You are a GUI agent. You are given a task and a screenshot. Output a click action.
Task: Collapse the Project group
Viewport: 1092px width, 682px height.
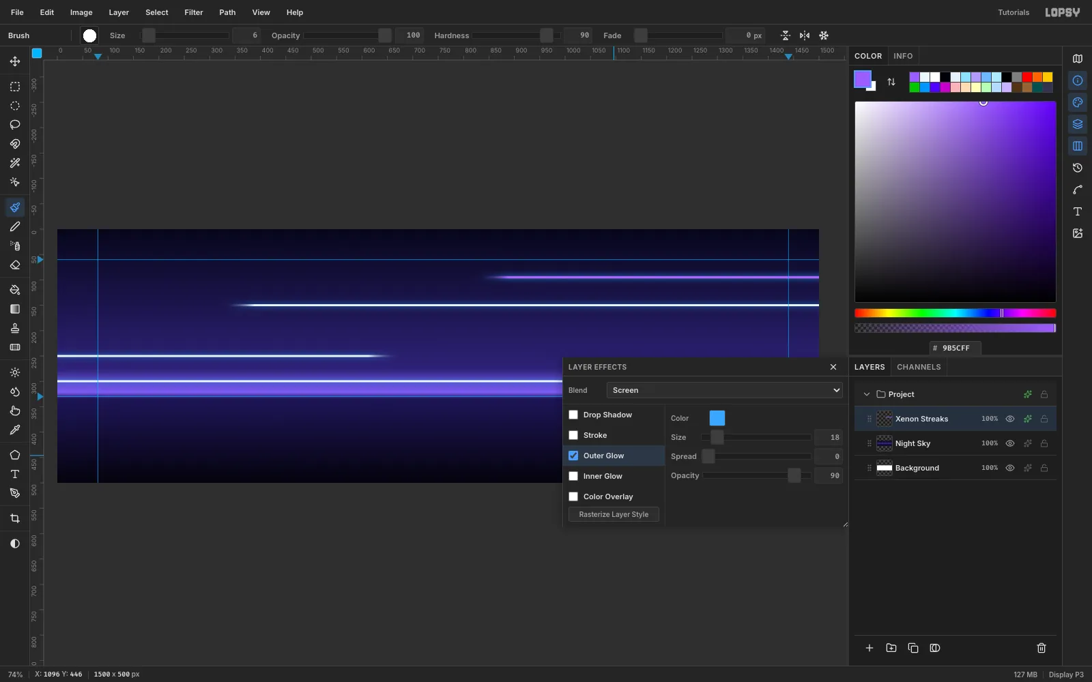click(x=867, y=394)
